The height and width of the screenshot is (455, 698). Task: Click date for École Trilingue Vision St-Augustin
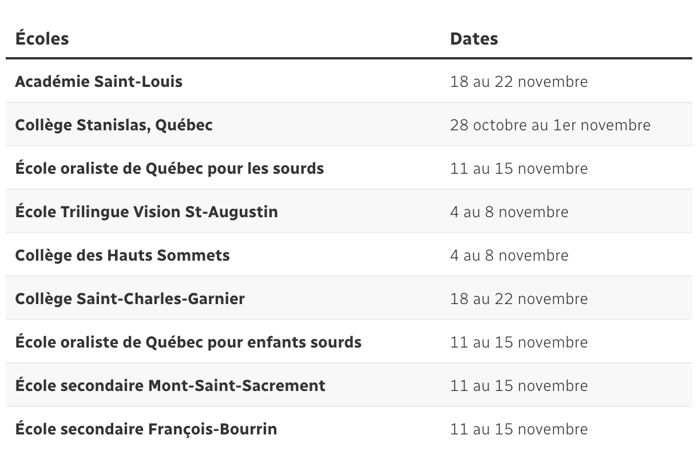509,212
